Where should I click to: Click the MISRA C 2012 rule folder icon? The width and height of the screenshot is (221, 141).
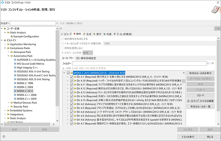click(72, 73)
